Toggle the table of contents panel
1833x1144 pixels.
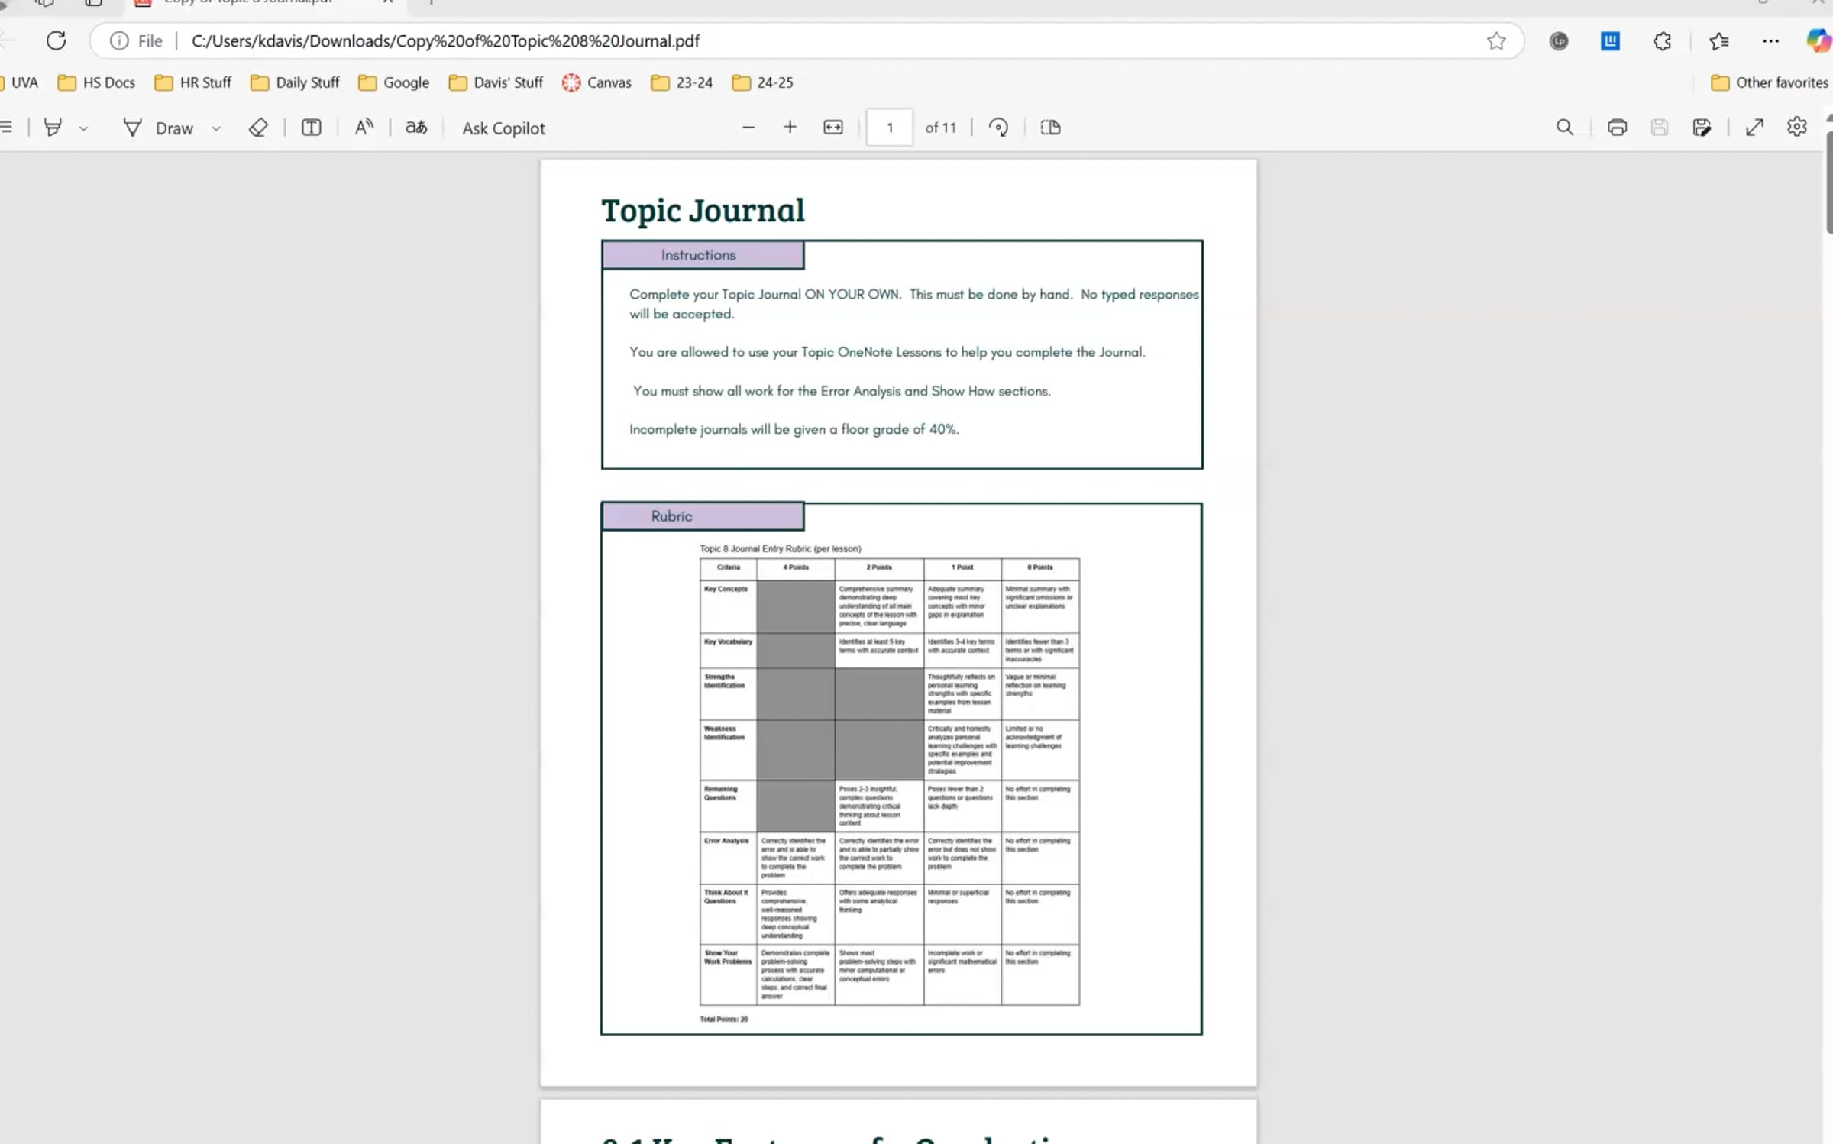pos(7,128)
